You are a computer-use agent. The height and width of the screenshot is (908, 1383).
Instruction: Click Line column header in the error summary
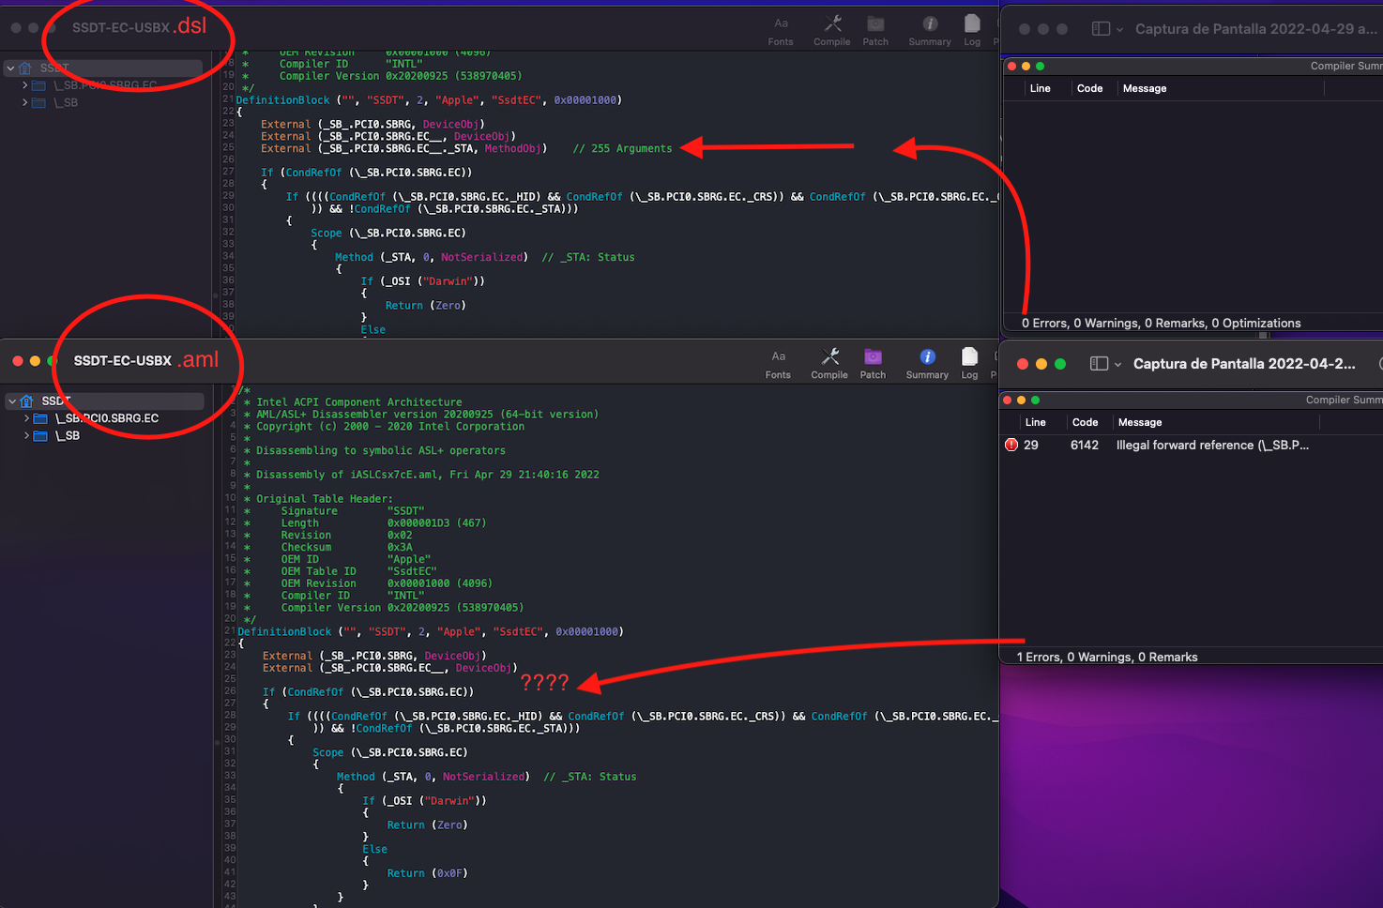coord(1035,422)
